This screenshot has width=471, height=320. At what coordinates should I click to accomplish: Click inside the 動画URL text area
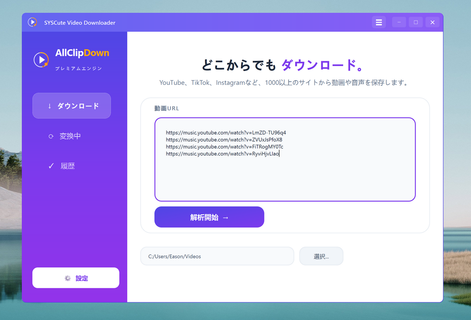tap(285, 177)
